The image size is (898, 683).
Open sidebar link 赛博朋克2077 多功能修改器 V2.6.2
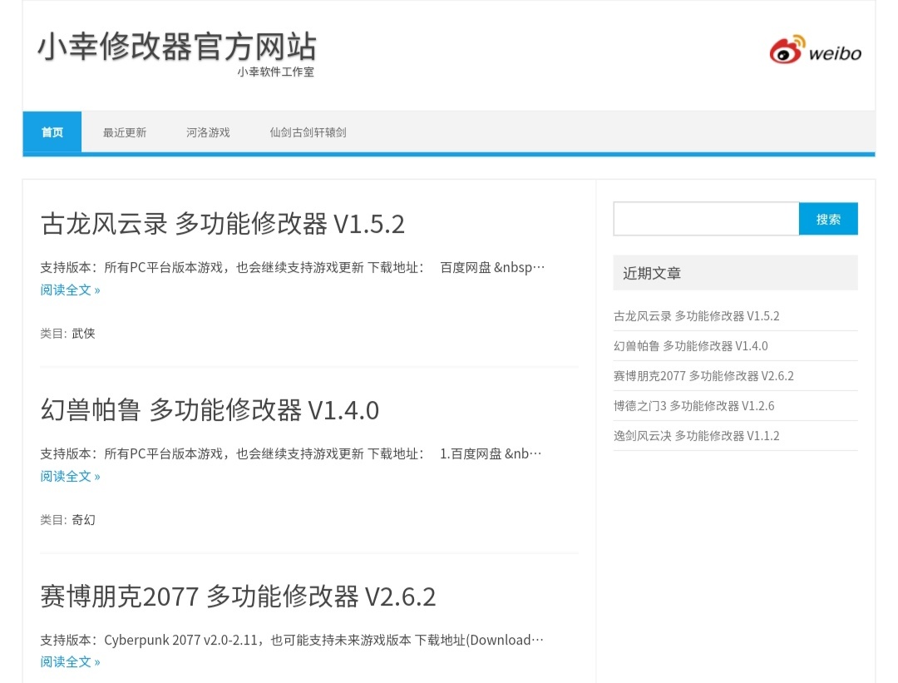[x=704, y=376]
